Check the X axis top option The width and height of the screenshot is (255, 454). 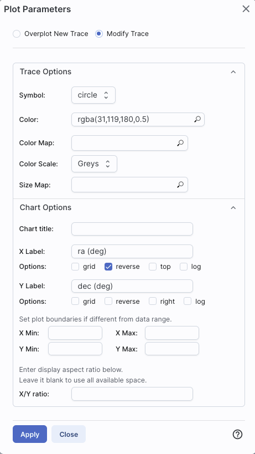(x=153, y=267)
